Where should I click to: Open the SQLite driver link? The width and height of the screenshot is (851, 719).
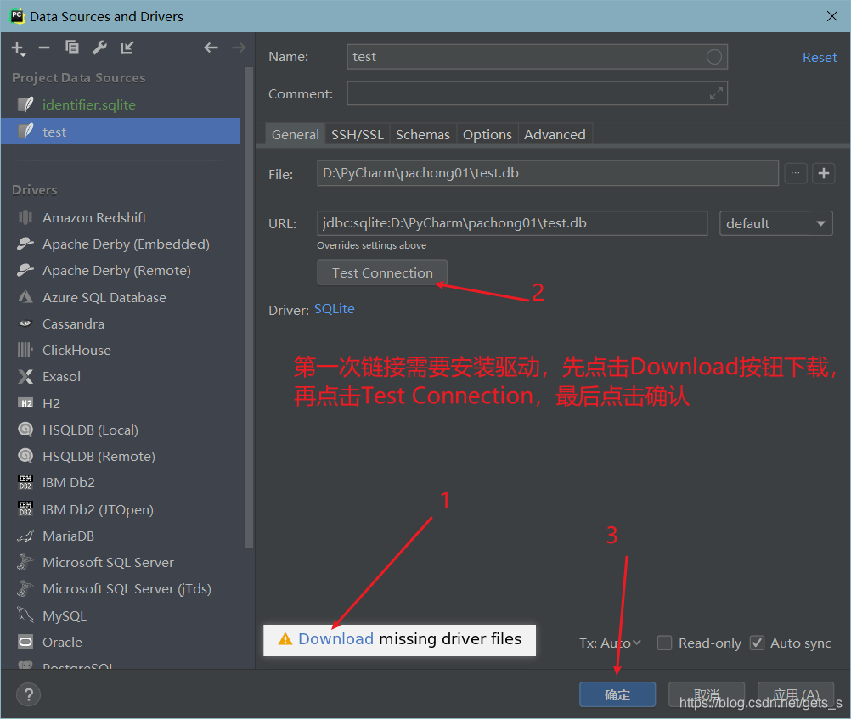tap(335, 309)
